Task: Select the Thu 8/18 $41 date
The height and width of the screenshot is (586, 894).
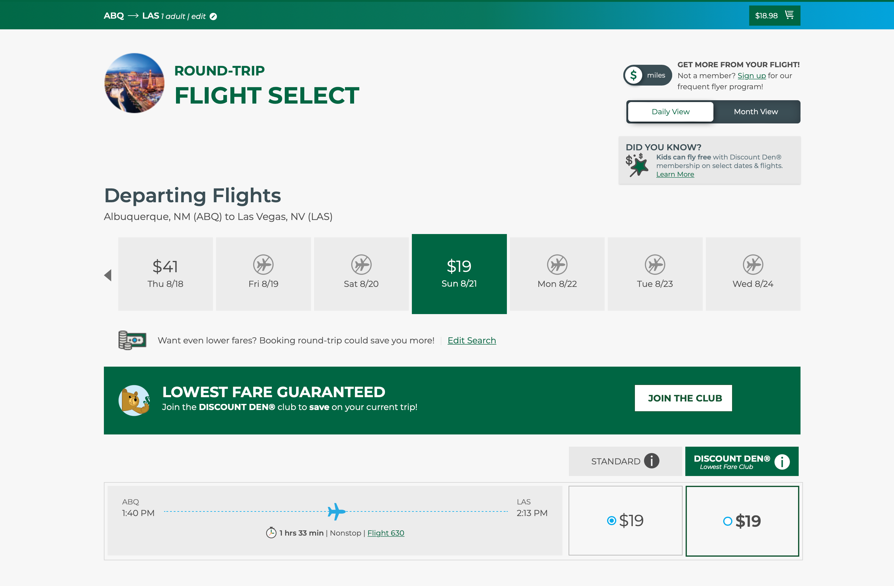Action: tap(165, 274)
